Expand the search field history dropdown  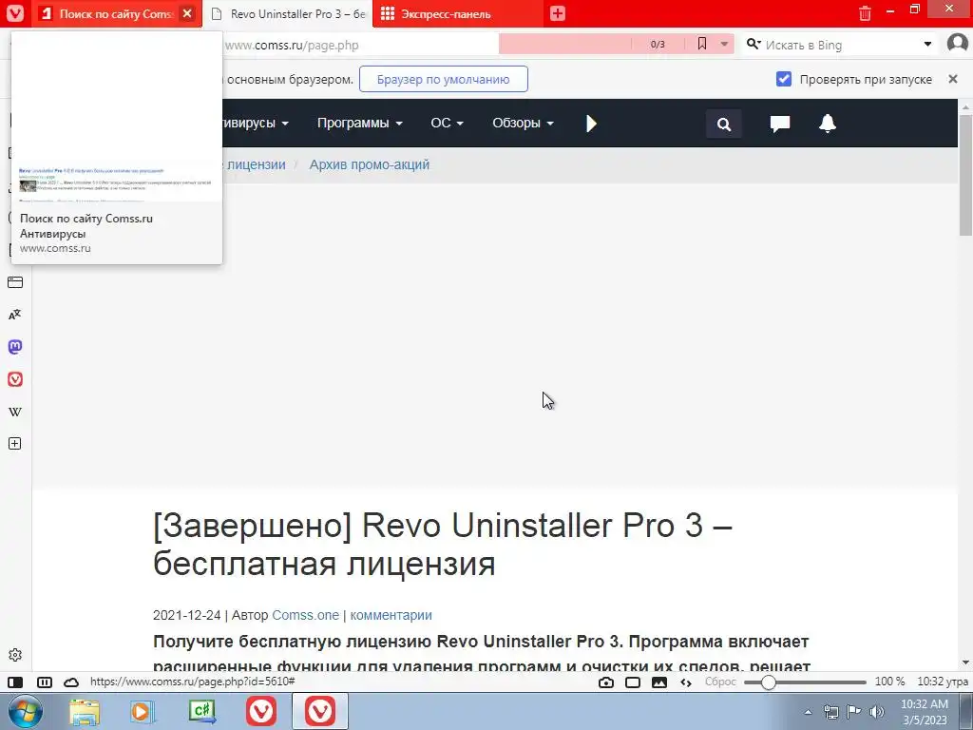click(x=927, y=44)
